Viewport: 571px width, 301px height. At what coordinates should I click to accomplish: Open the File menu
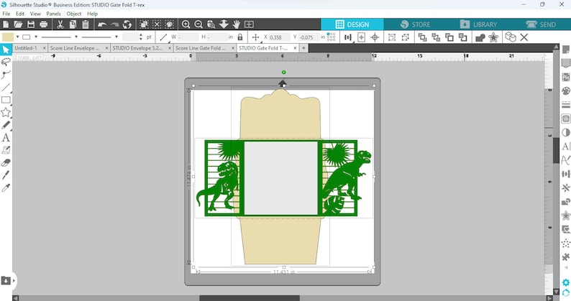tap(6, 14)
